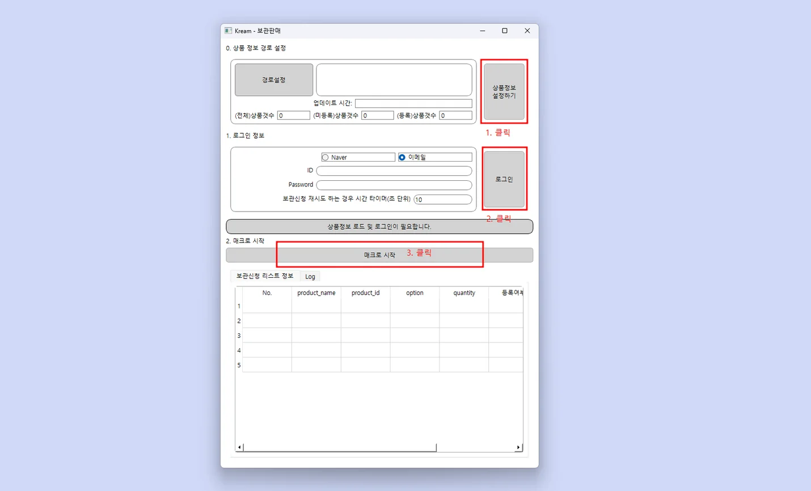This screenshot has width=811, height=491.
Task: Click the 등록여부 column header
Action: click(x=506, y=293)
